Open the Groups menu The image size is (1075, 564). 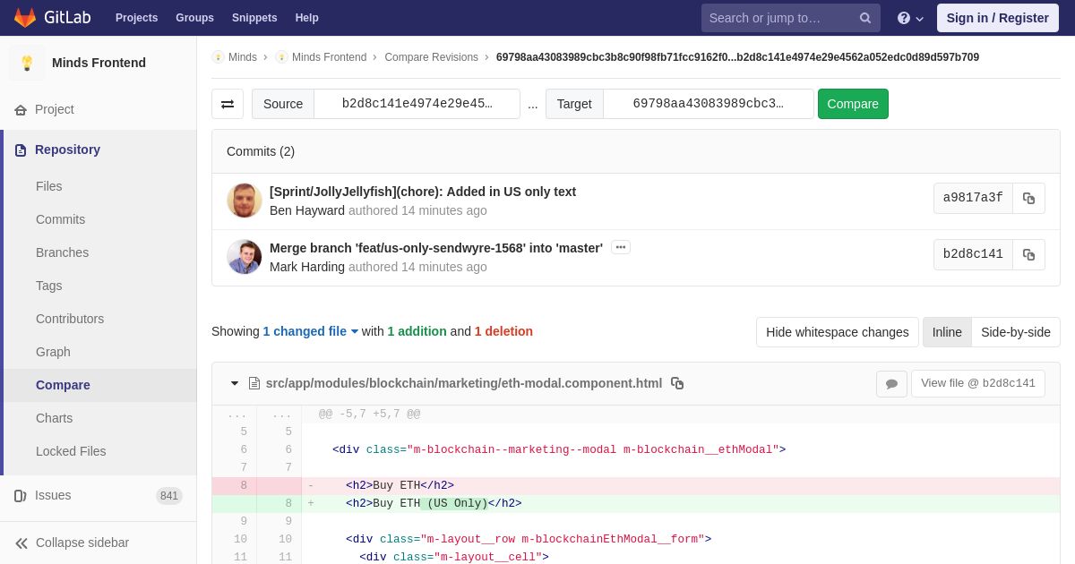click(x=194, y=18)
